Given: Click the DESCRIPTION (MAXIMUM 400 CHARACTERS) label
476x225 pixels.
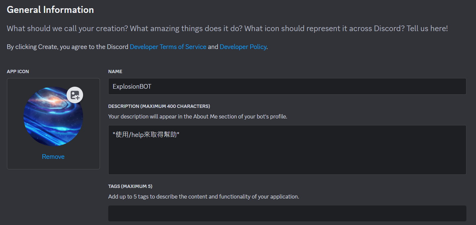Looking at the screenshot, I should pos(159,106).
